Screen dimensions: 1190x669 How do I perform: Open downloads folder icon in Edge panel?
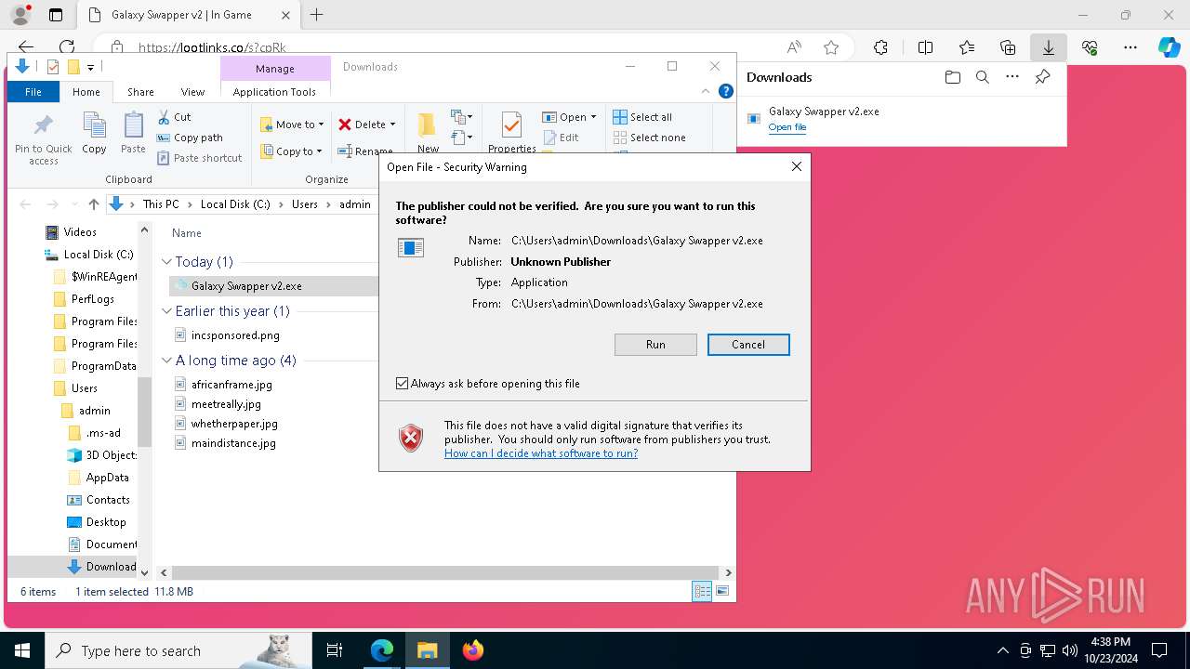click(952, 77)
